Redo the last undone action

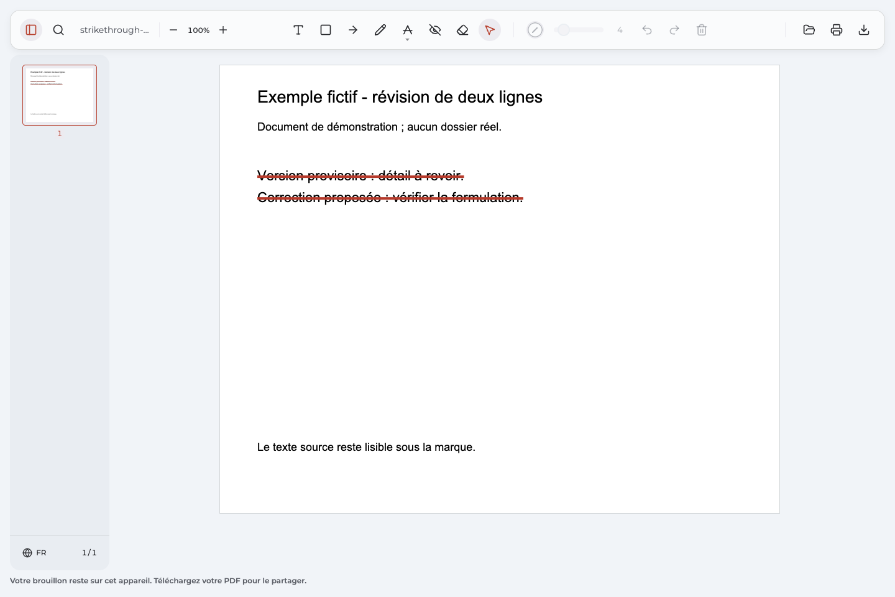[674, 30]
